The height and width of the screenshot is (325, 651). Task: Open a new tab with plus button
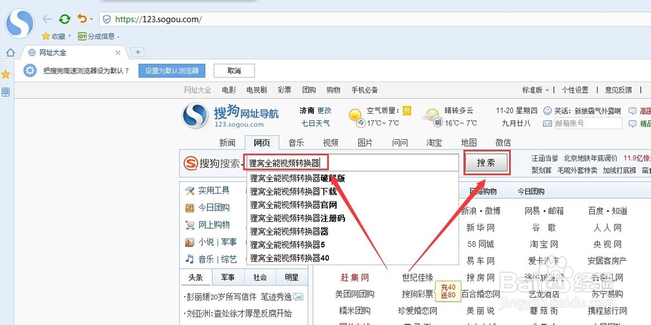(x=138, y=52)
